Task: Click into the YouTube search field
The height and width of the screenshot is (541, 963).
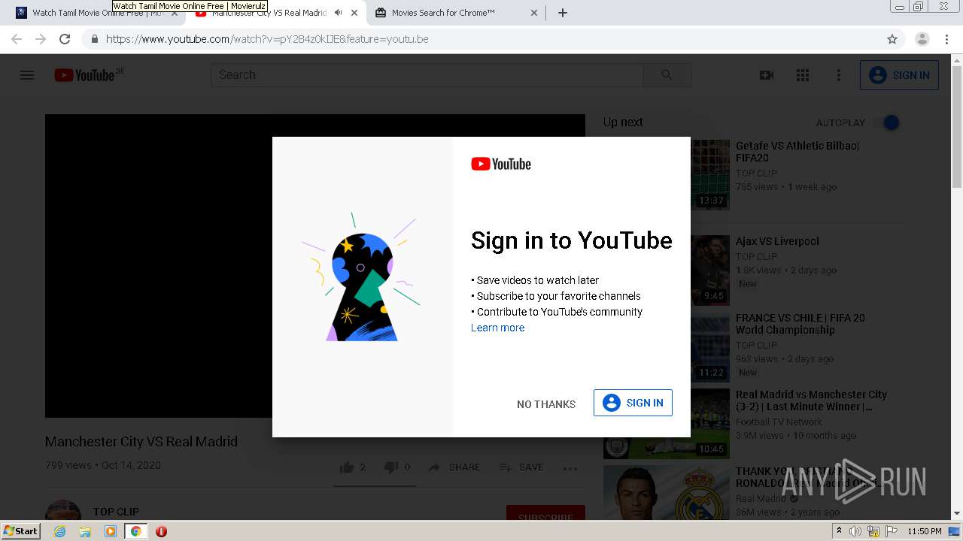Action: [x=427, y=74]
